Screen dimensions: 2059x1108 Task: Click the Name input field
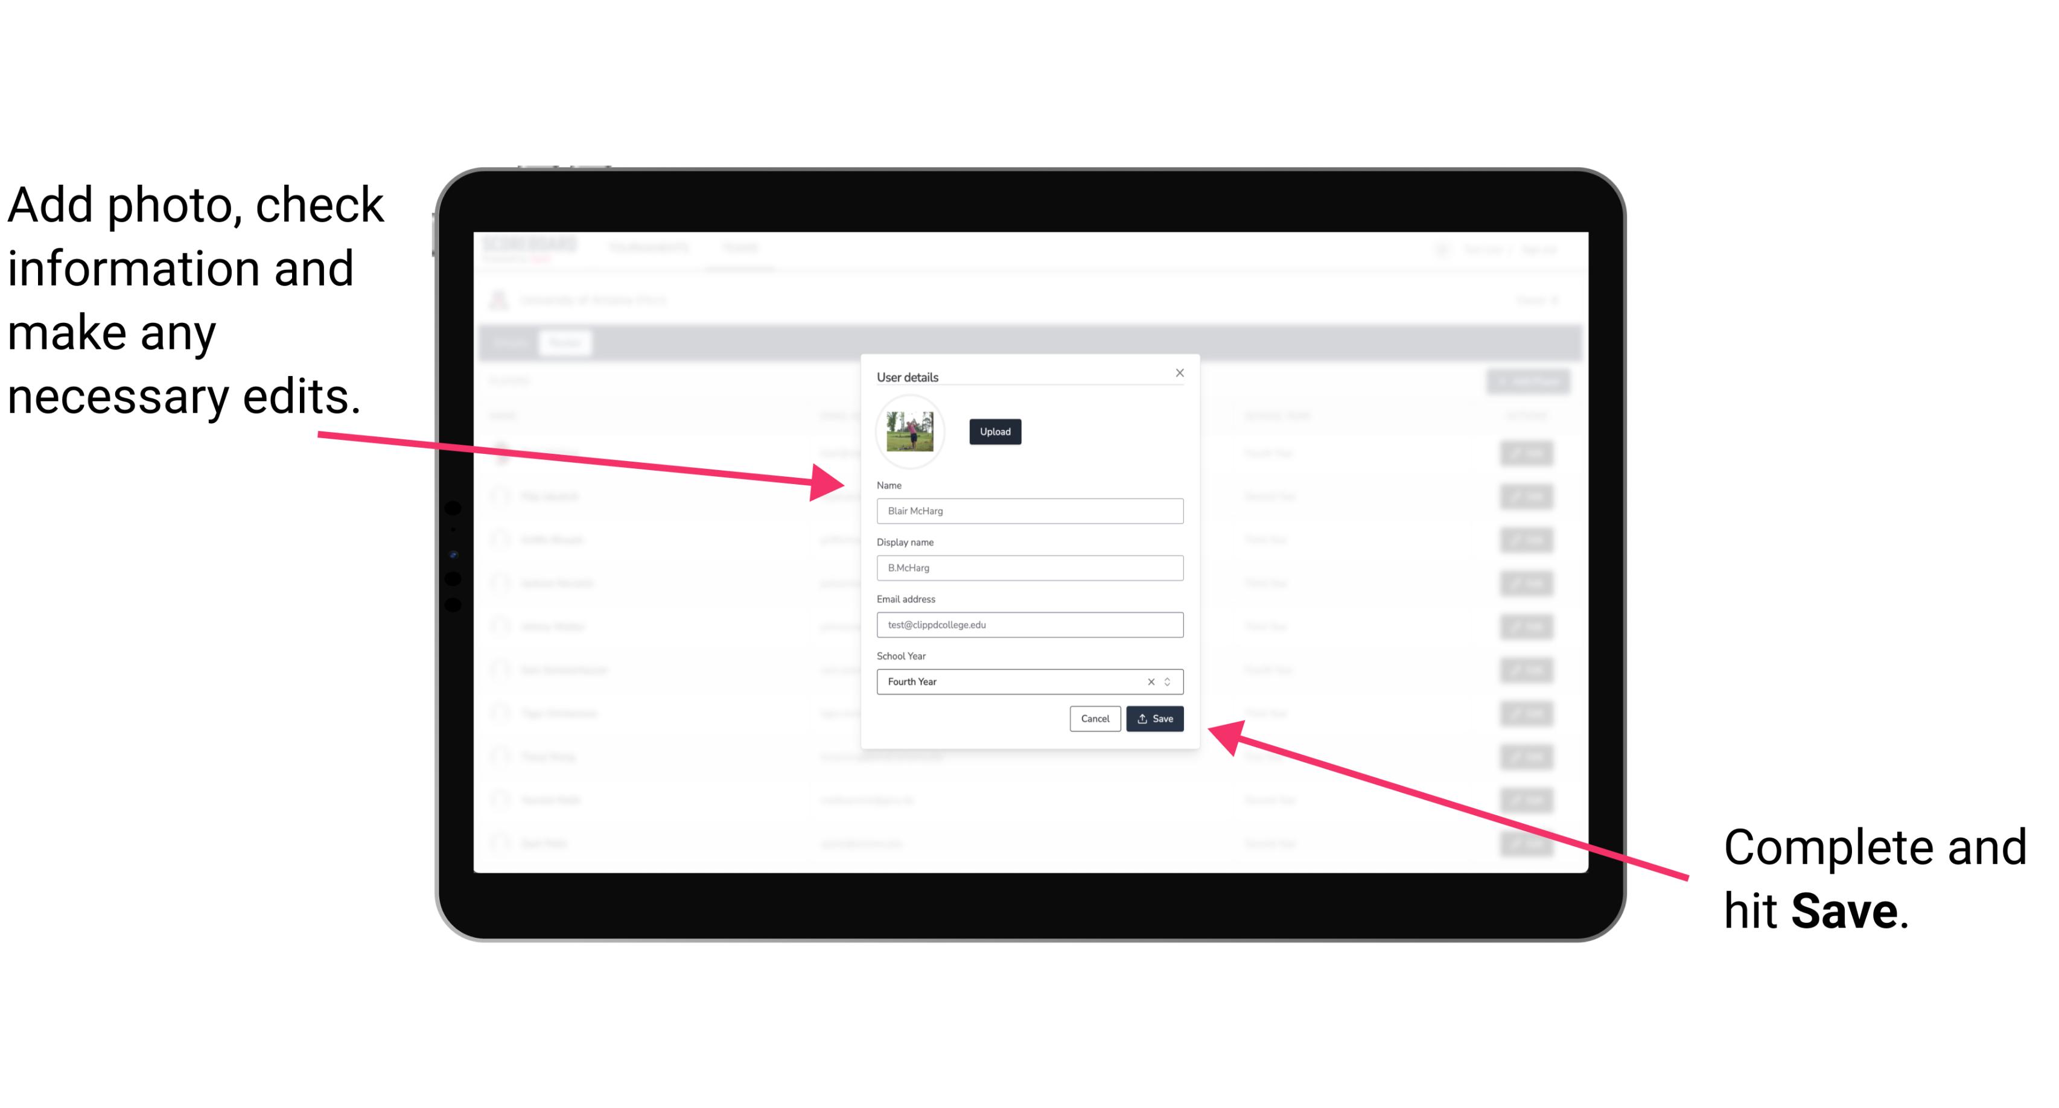(x=1030, y=511)
